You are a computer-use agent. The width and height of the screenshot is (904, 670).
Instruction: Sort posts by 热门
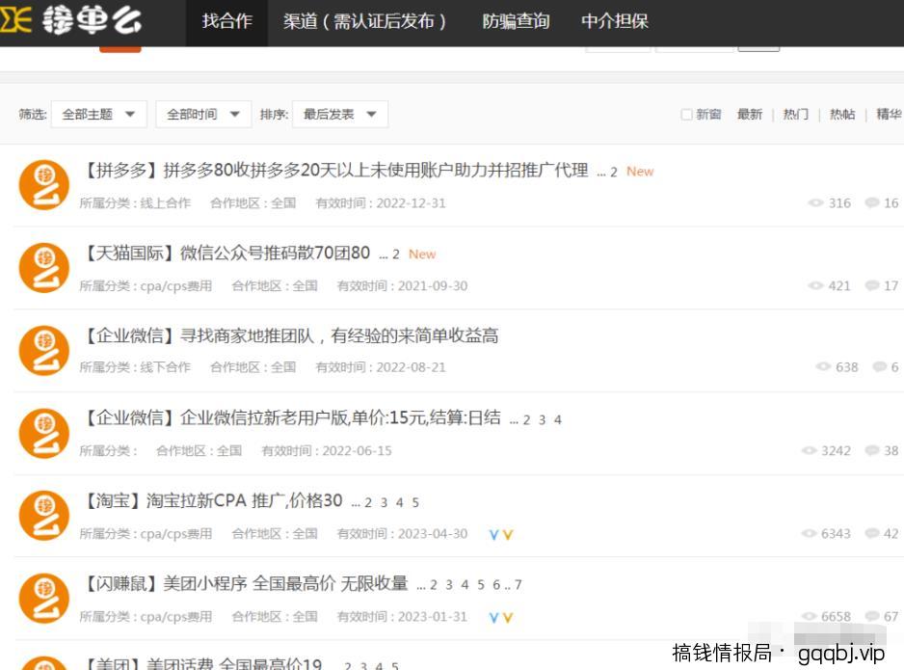(x=794, y=114)
